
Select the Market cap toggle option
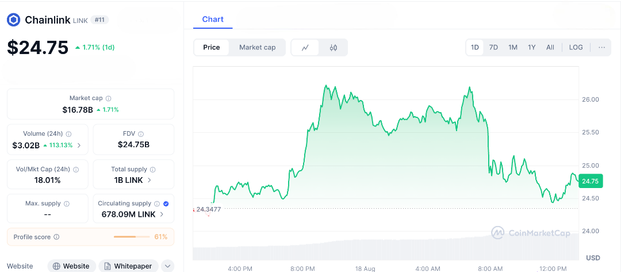pos(258,48)
